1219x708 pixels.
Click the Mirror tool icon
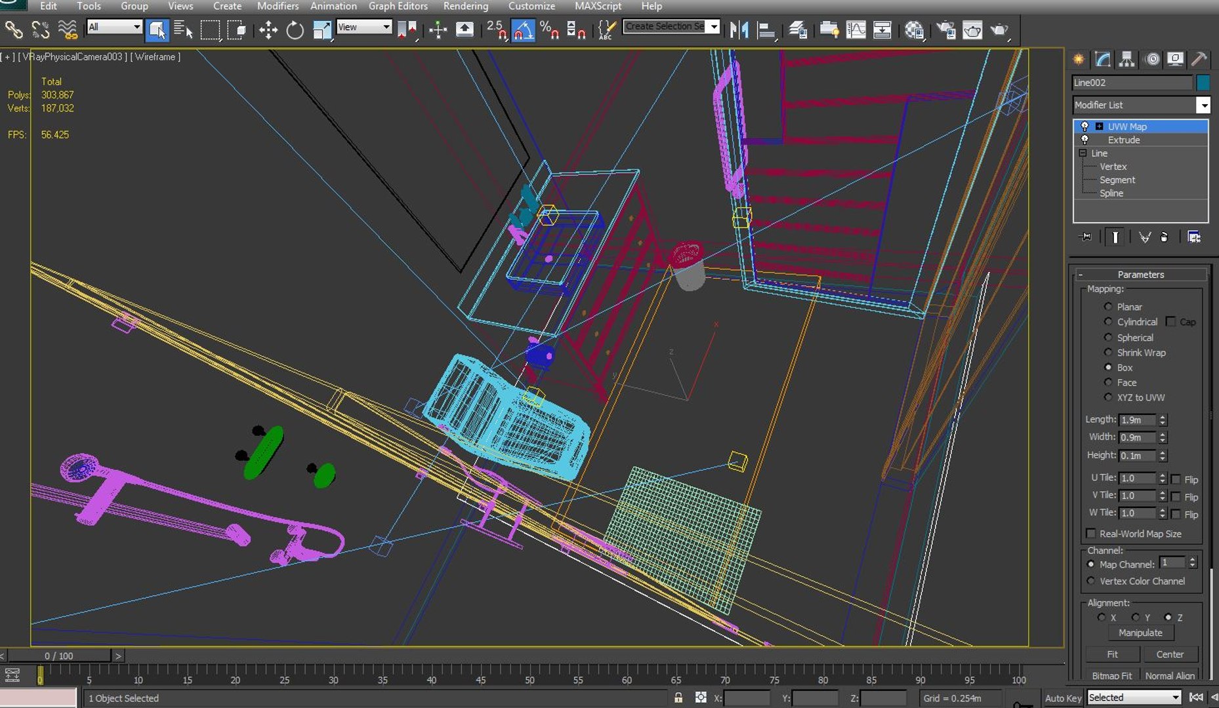click(739, 30)
